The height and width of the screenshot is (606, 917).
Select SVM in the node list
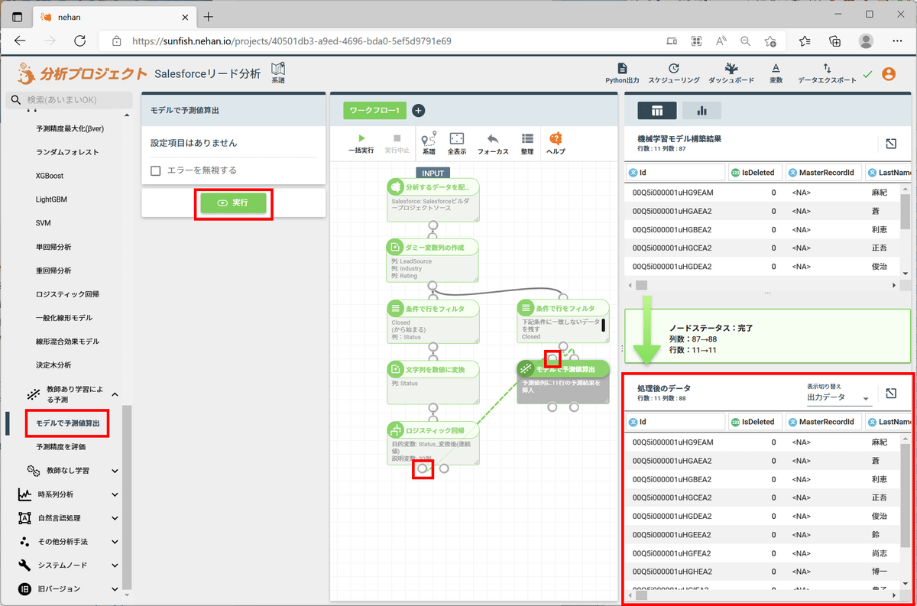click(44, 223)
